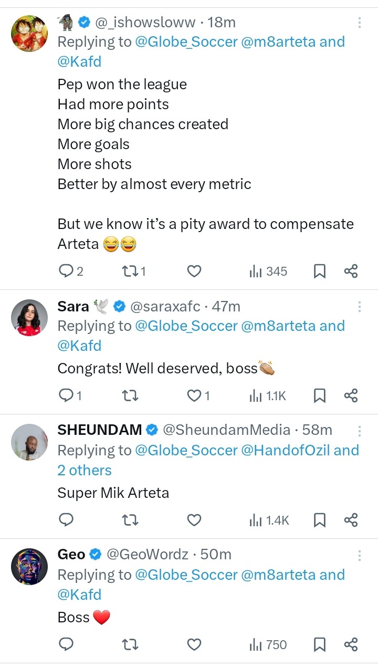This screenshot has width=378, height=667.
Task: Open more options on Sara's tweet
Action: coord(360,307)
